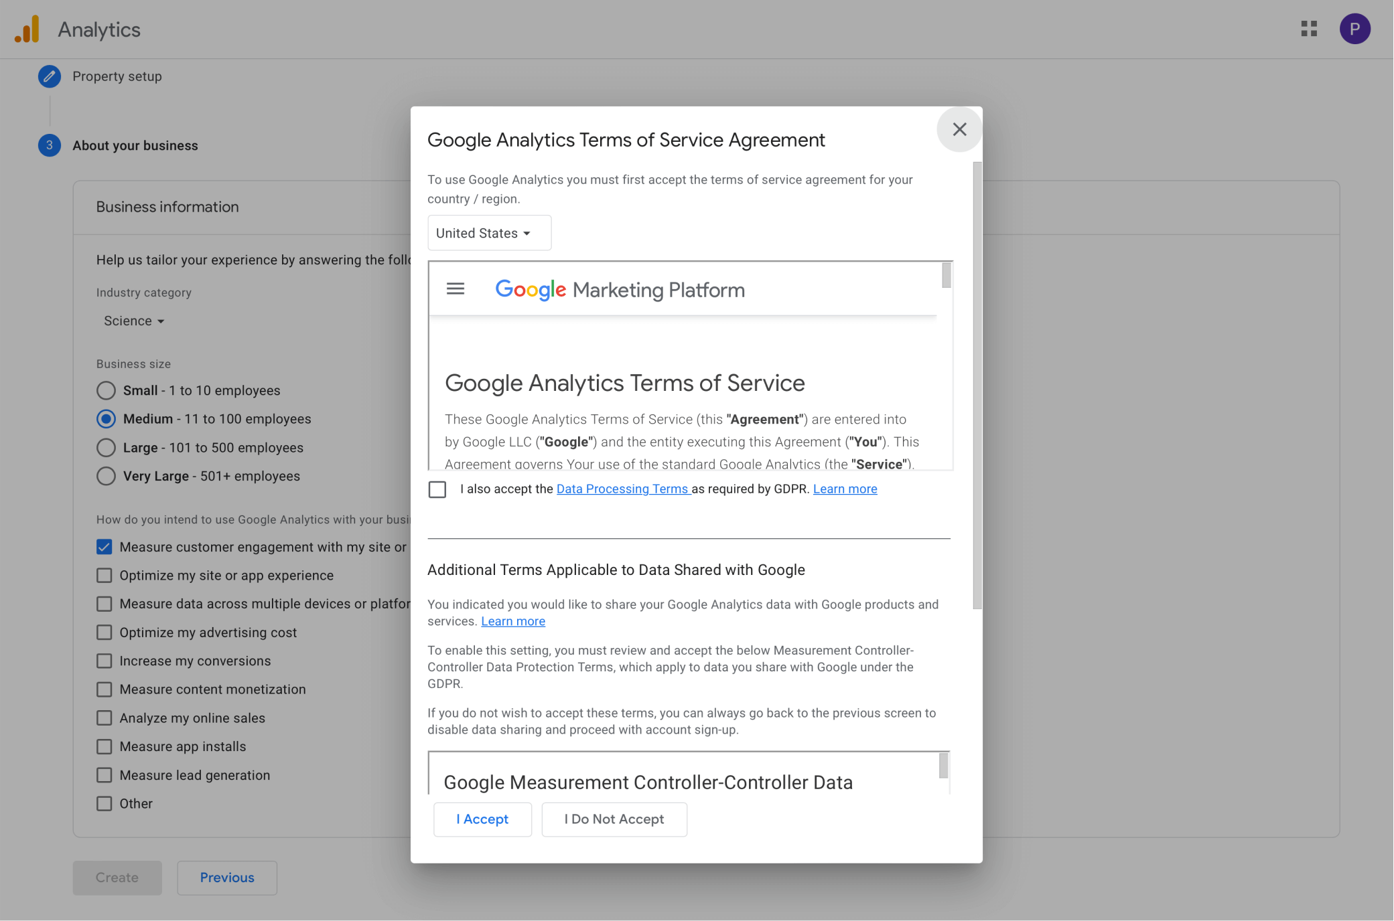Click Learn more after products and services

(x=513, y=621)
